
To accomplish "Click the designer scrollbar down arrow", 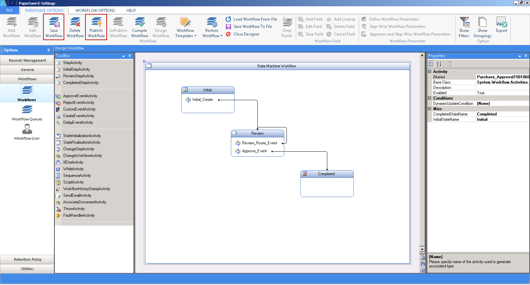I will click(422, 249).
